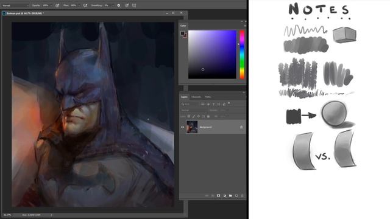The width and height of the screenshot is (390, 219).
Task: Toggle pressure for opacity icon
Action: (x=57, y=5)
